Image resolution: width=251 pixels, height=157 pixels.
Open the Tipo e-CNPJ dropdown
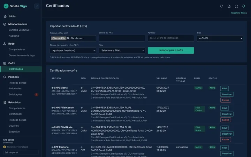click(220, 38)
